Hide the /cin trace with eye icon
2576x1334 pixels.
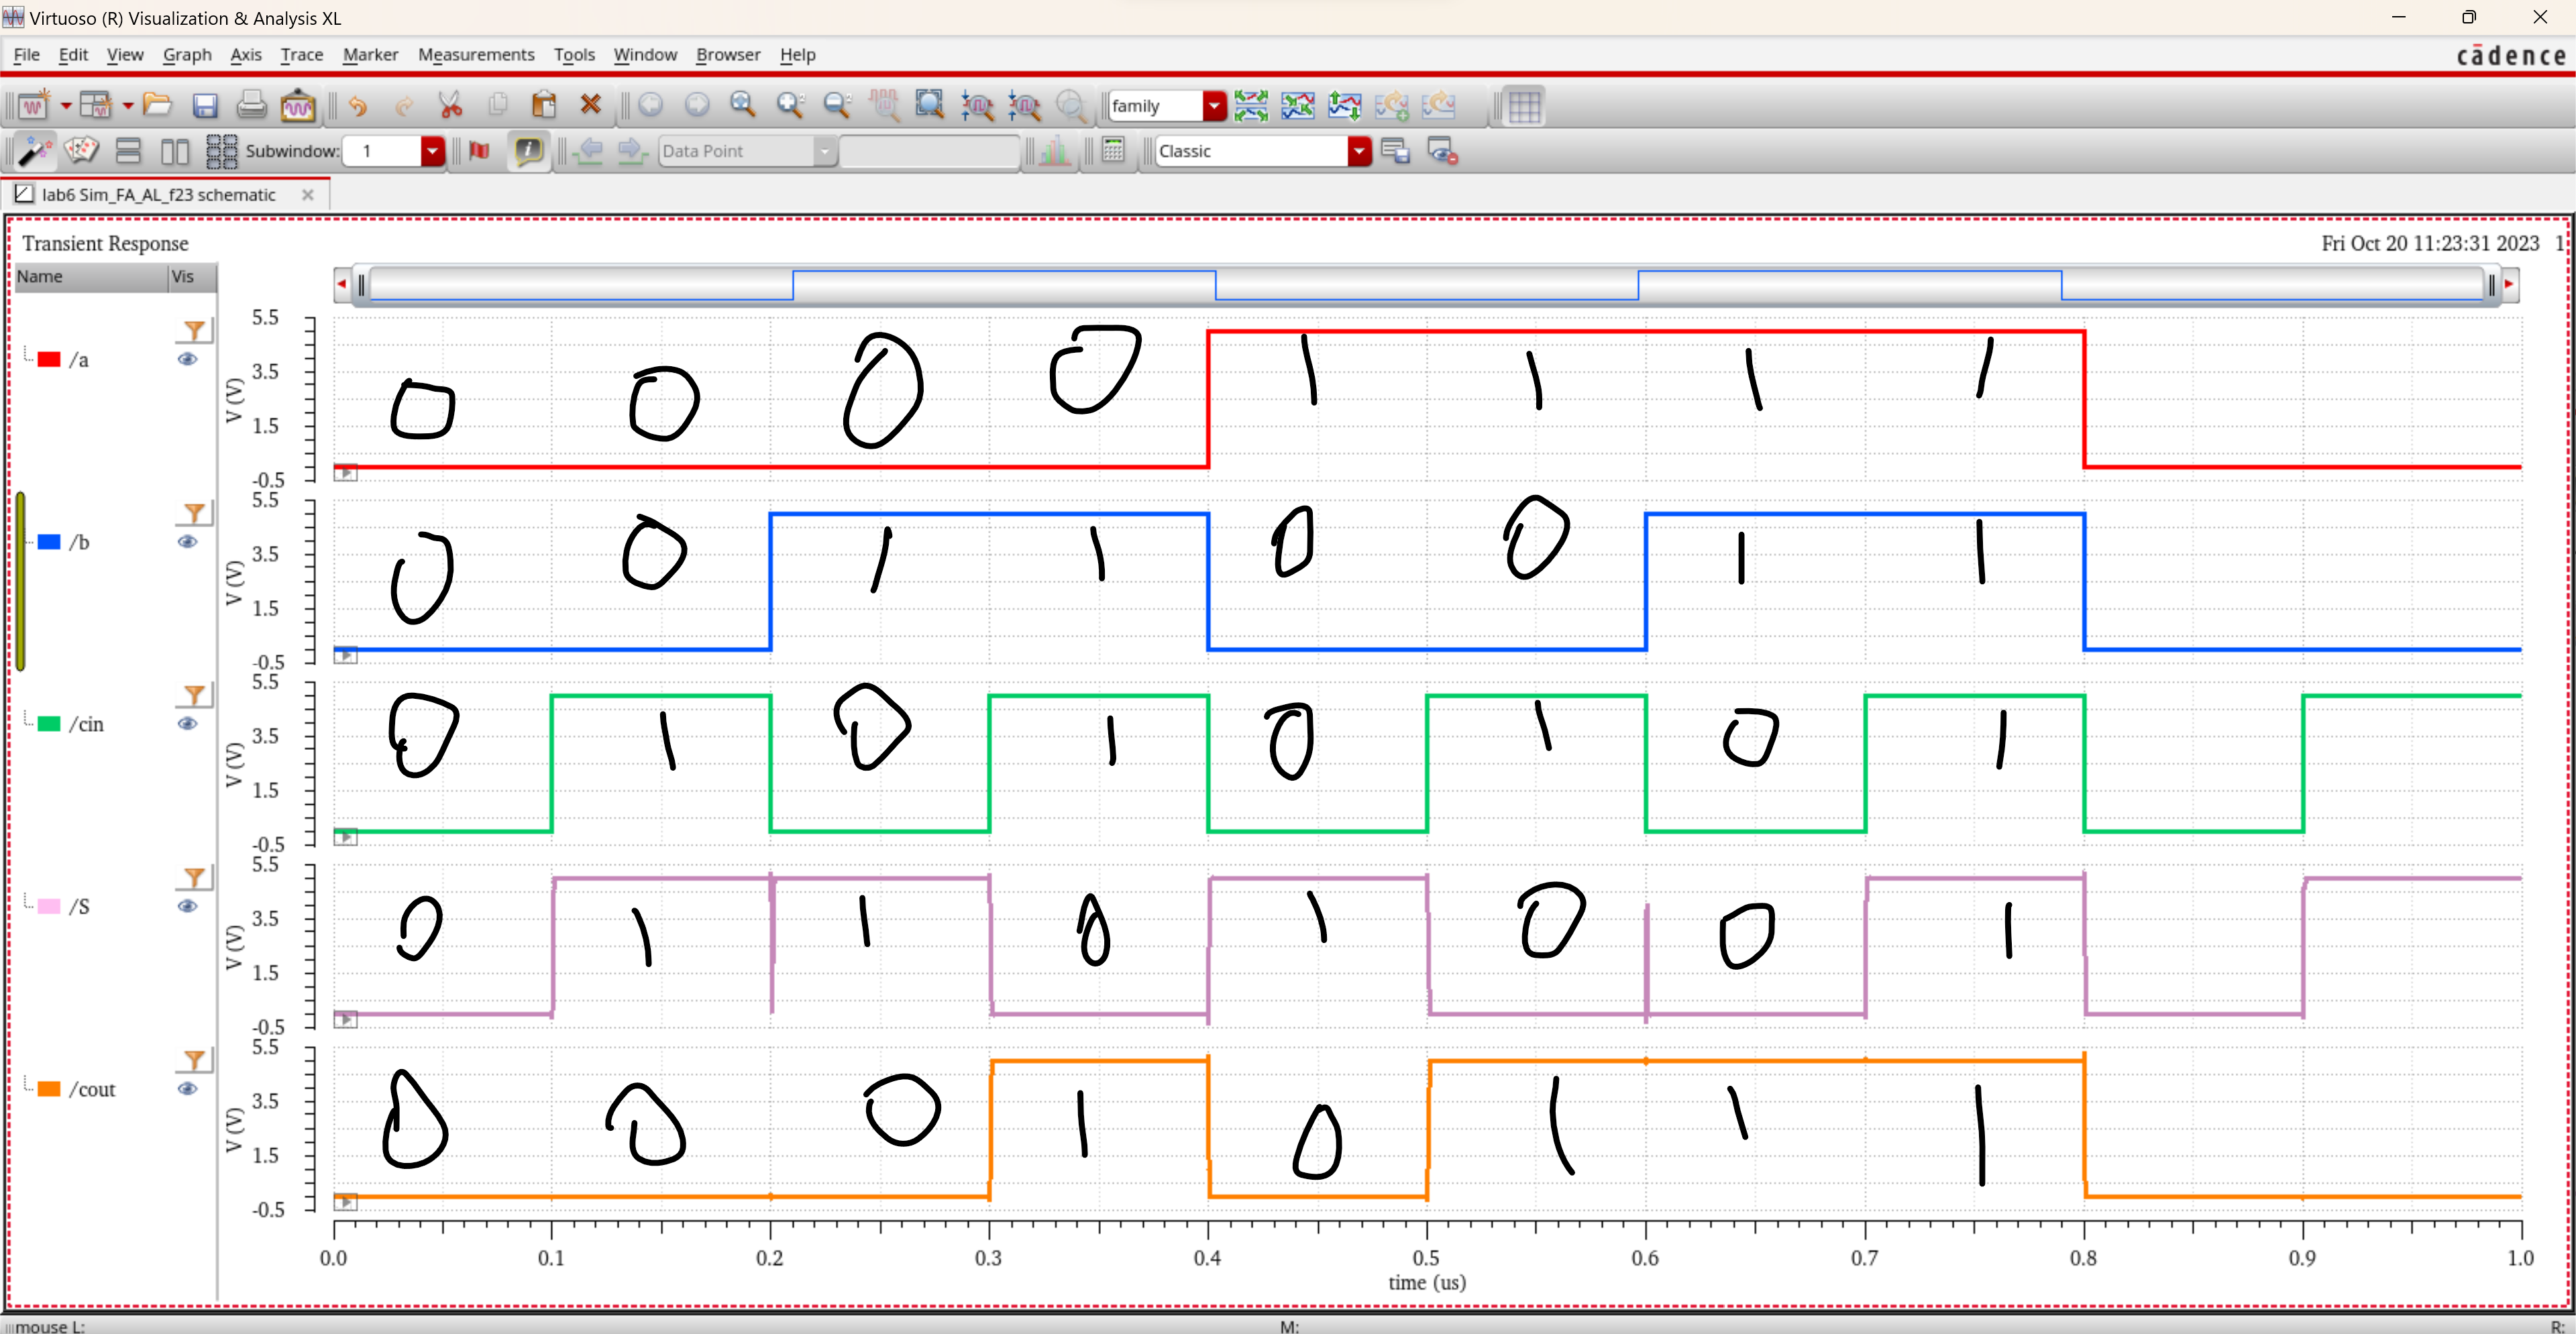187,724
